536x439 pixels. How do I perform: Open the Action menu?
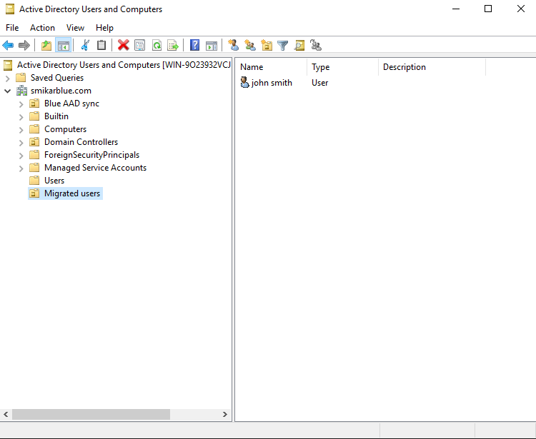point(42,28)
